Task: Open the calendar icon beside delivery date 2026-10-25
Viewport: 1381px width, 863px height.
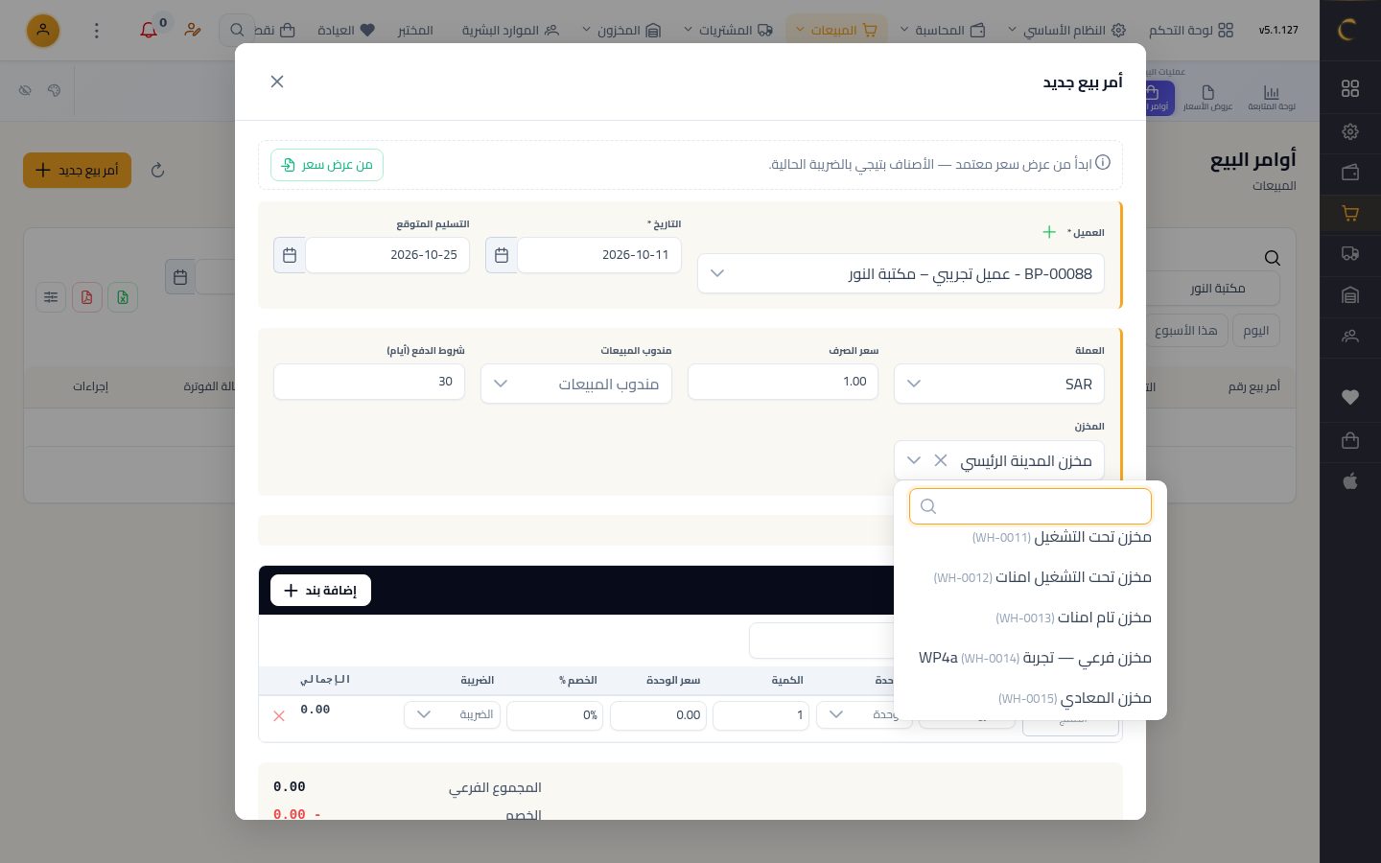Action: (x=290, y=255)
